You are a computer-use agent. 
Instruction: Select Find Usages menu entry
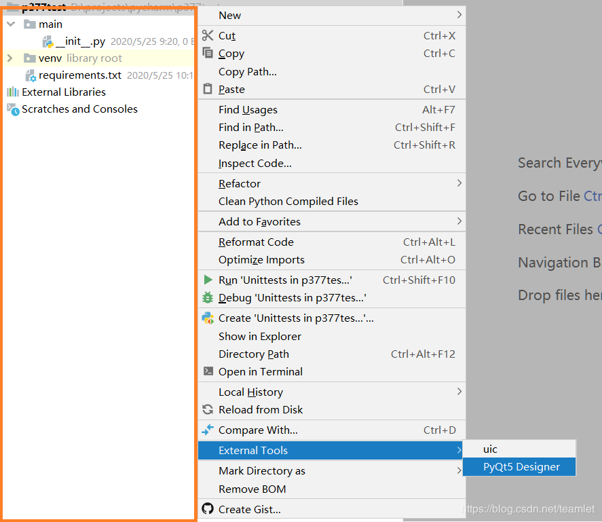coord(332,109)
